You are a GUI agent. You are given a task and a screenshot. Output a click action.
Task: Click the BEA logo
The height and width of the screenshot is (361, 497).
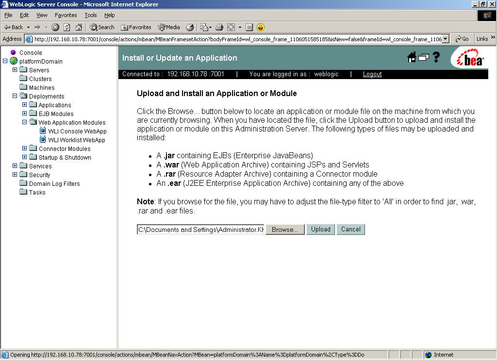[470, 58]
